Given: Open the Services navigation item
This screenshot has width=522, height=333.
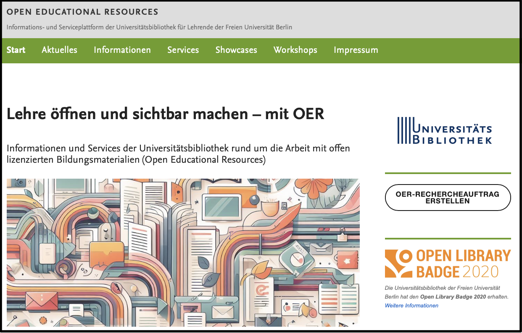Looking at the screenshot, I should pos(183,50).
